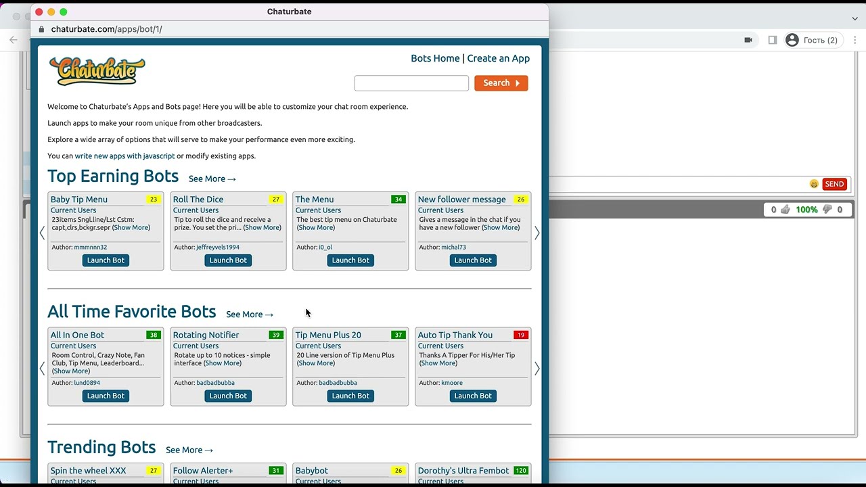Open author i0_ol profile link
This screenshot has height=487, width=866.
325,248
